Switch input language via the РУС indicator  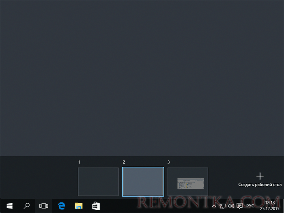tap(250, 206)
